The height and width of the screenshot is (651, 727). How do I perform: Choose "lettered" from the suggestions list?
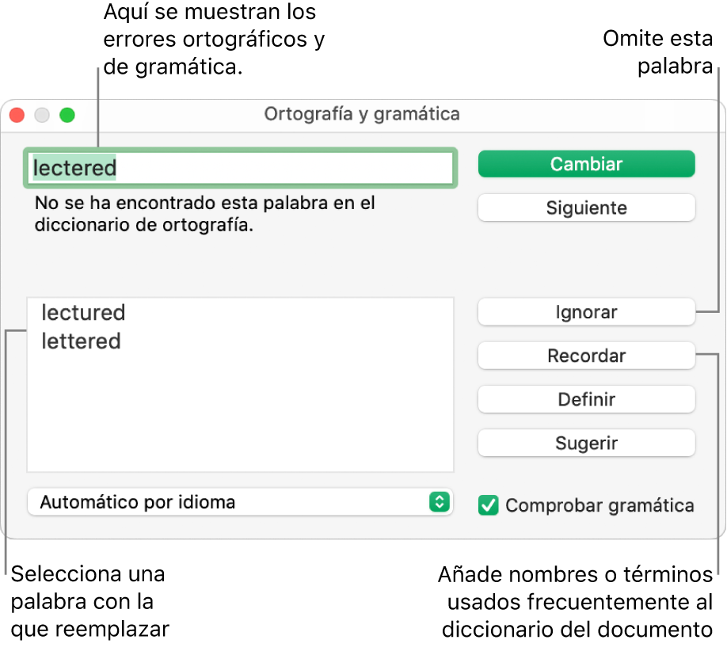pyautogui.click(x=81, y=341)
